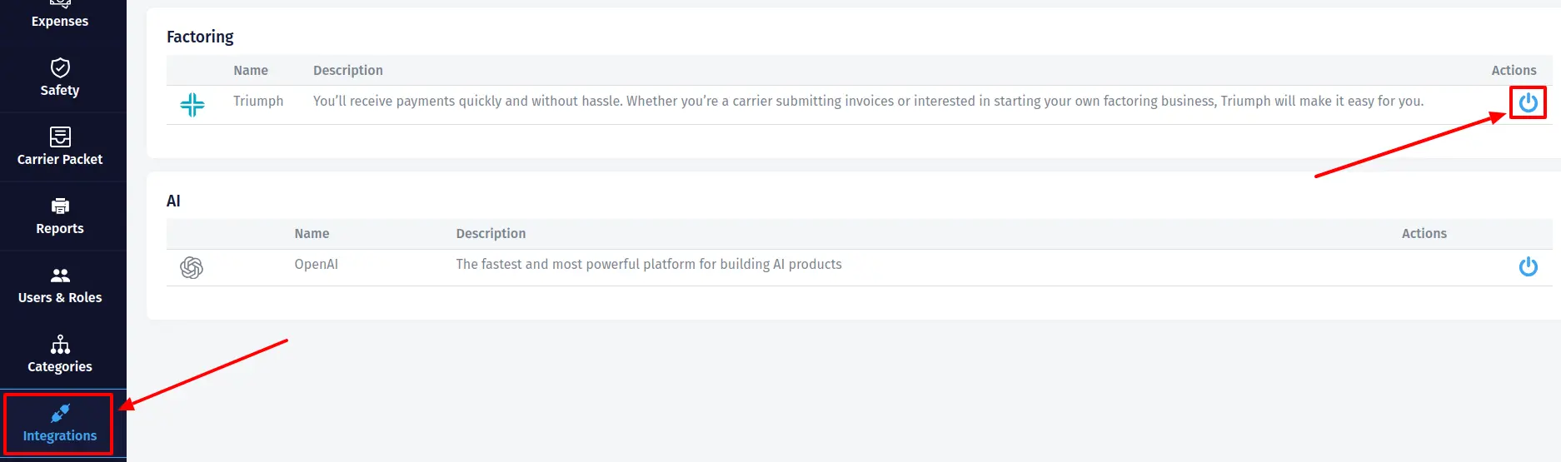This screenshot has height=462, width=1561.
Task: Click the Triumph description text
Action: pyautogui.click(x=868, y=101)
